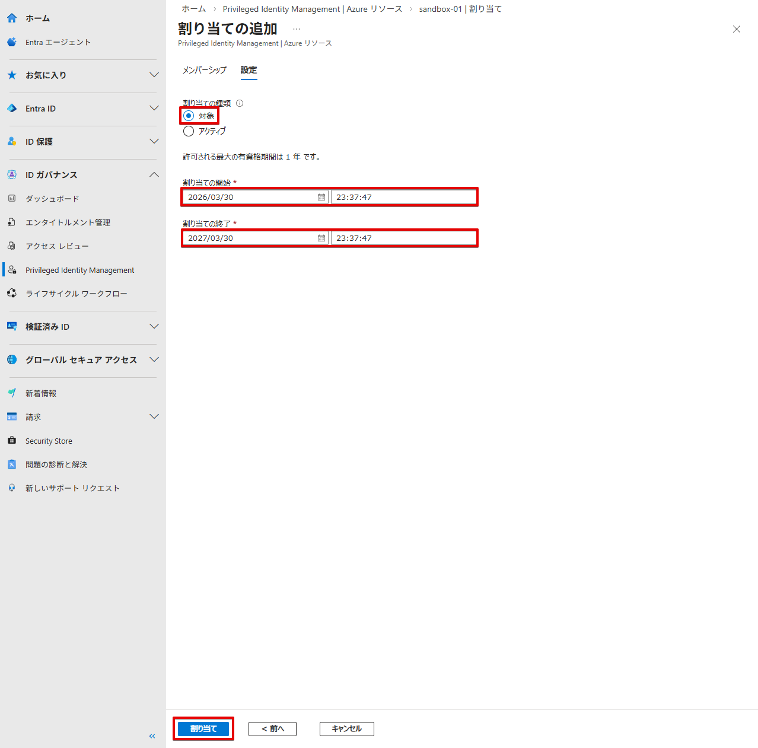Collapse the sidebar with the « chevron
Image resolution: width=758 pixels, height=748 pixels.
[152, 736]
